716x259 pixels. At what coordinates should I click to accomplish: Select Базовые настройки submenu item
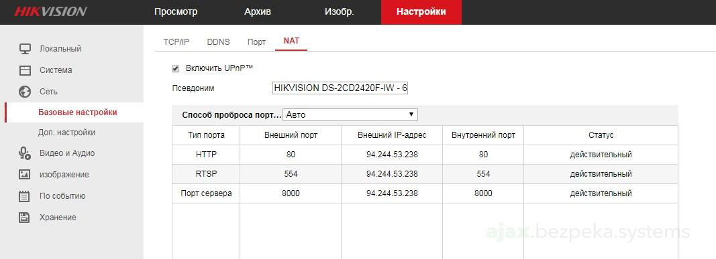[78, 112]
